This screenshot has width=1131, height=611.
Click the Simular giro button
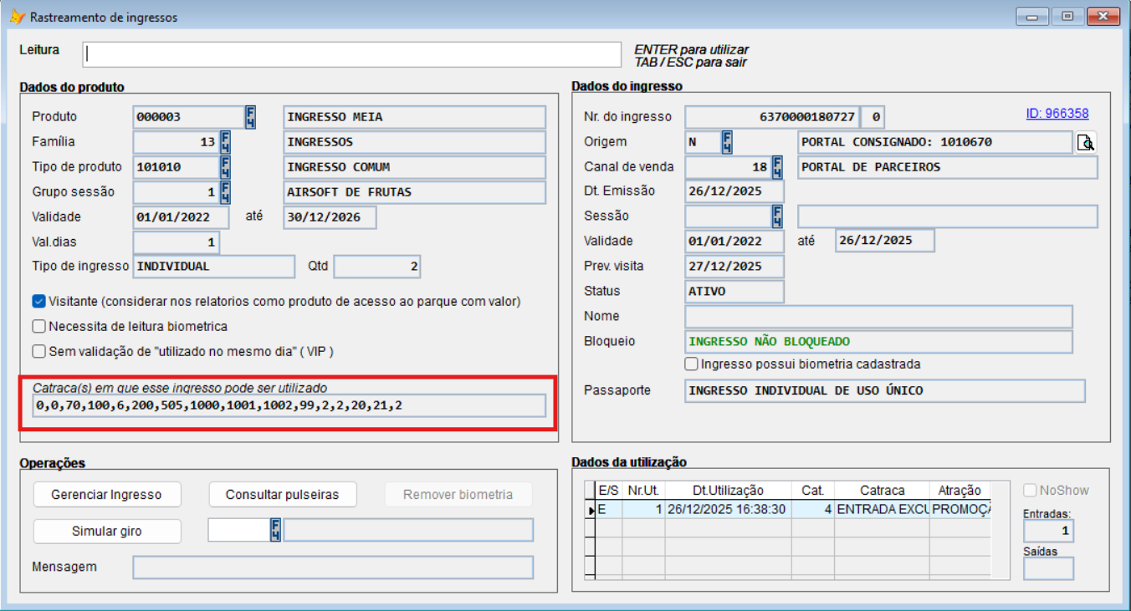106,532
